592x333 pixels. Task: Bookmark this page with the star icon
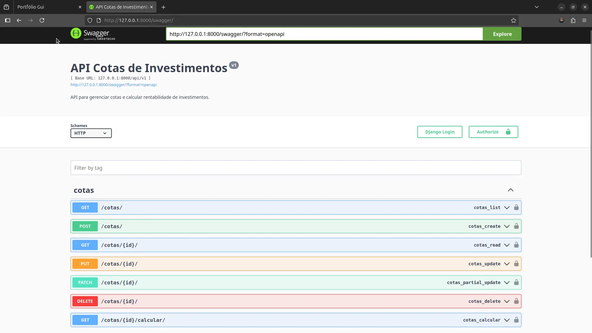514,20
